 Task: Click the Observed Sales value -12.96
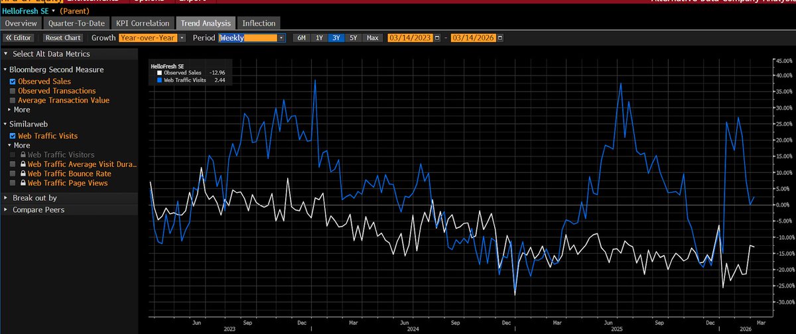217,72
